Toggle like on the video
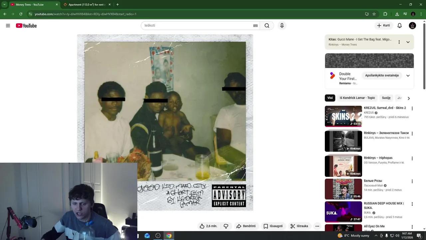 tap(202, 226)
